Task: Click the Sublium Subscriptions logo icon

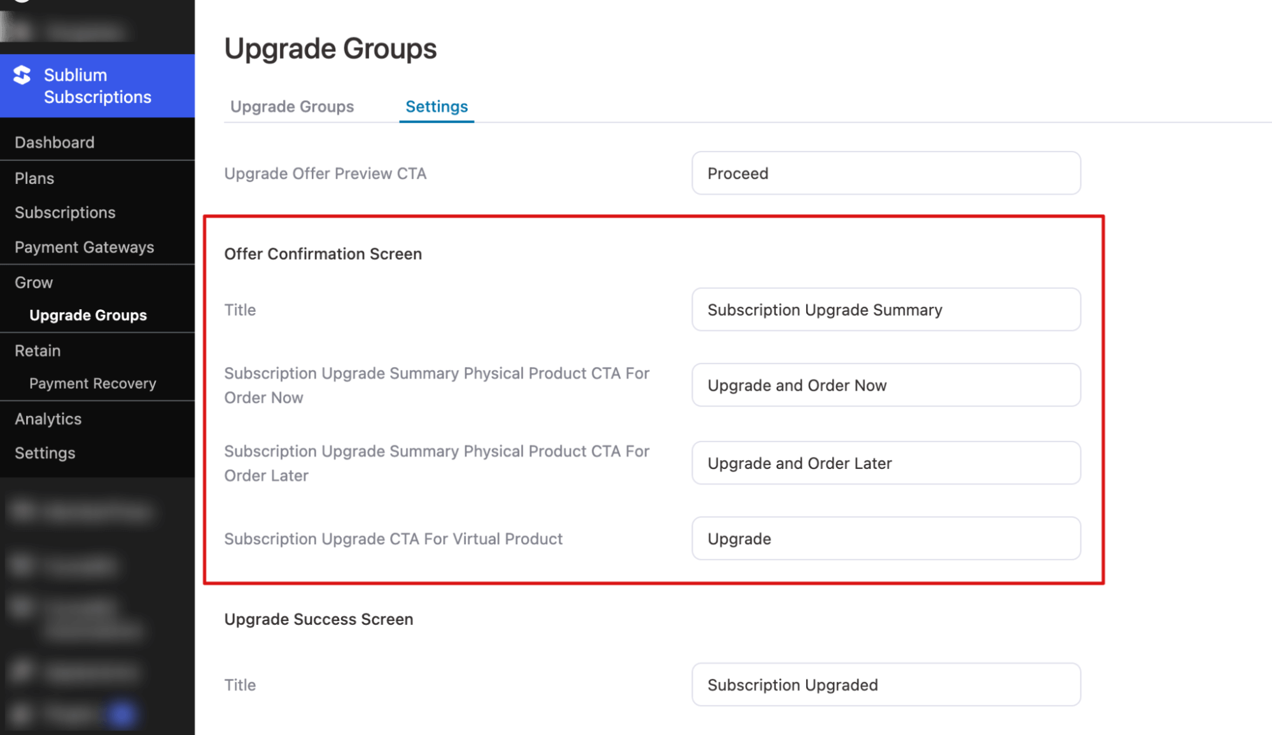Action: (22, 75)
